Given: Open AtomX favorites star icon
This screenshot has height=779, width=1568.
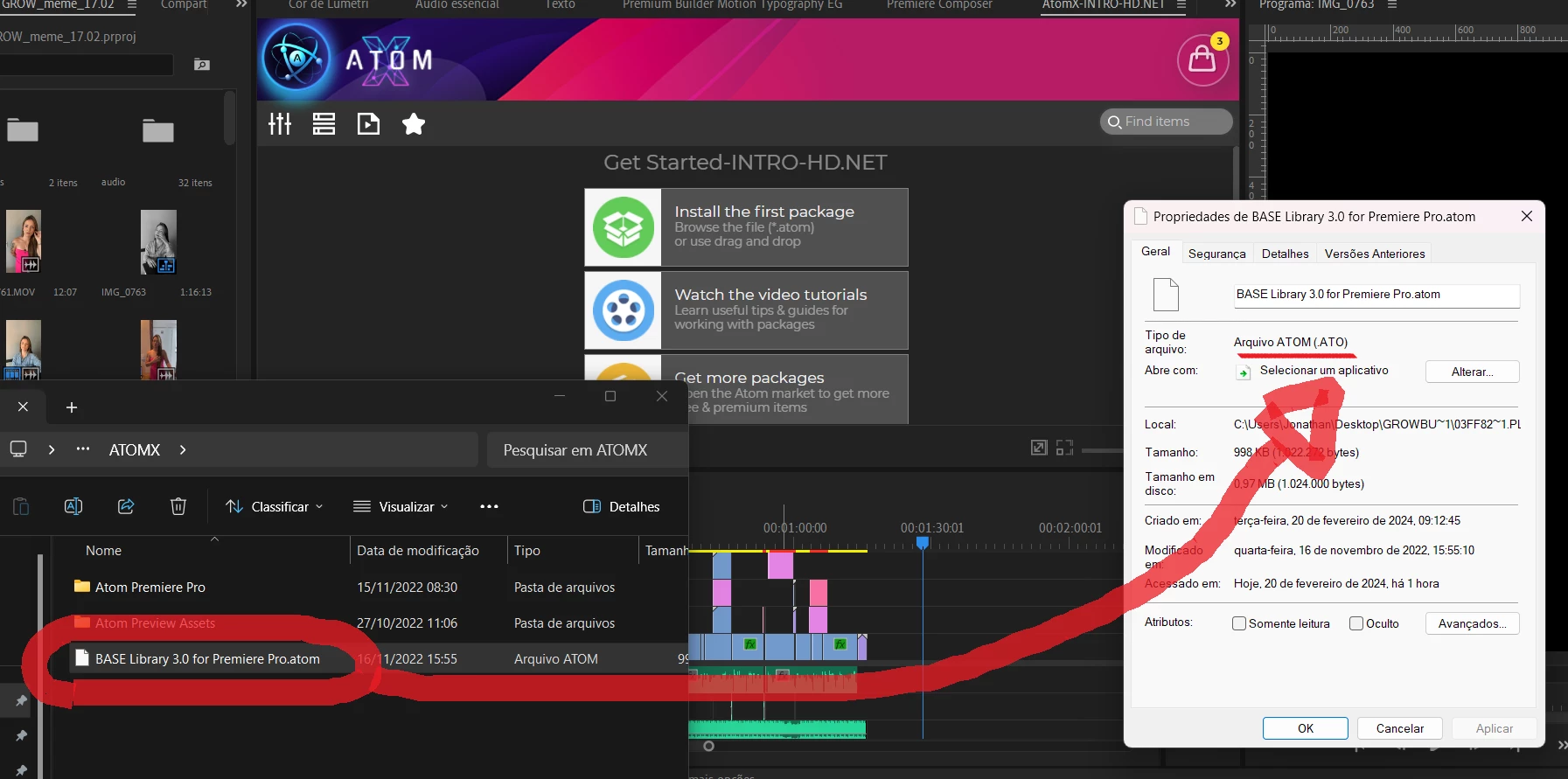Looking at the screenshot, I should [x=414, y=124].
